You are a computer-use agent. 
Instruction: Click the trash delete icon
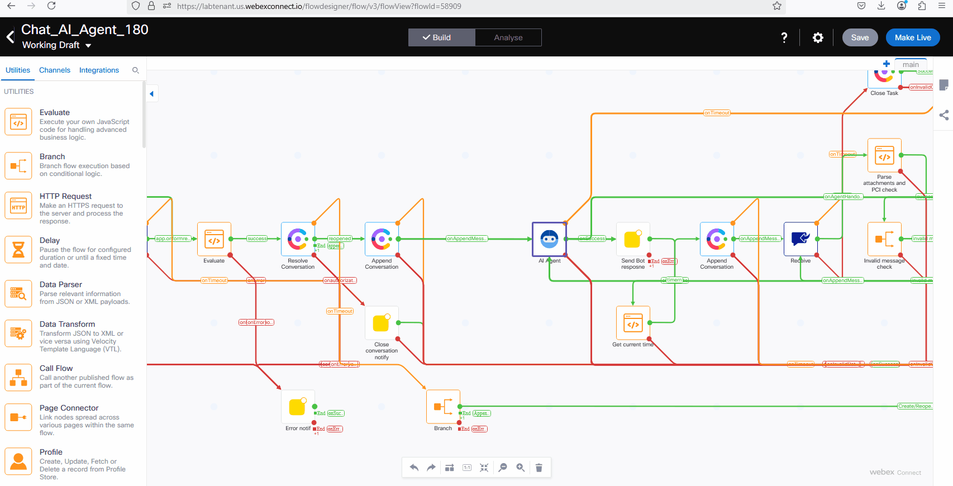[x=539, y=468]
